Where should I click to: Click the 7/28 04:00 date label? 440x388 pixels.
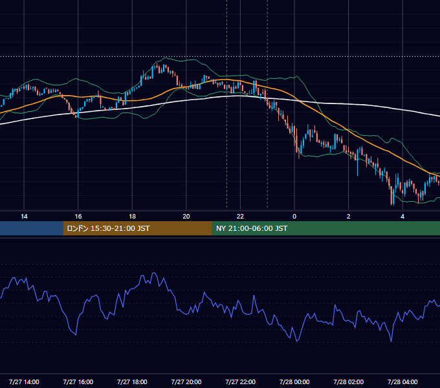tap(402, 382)
